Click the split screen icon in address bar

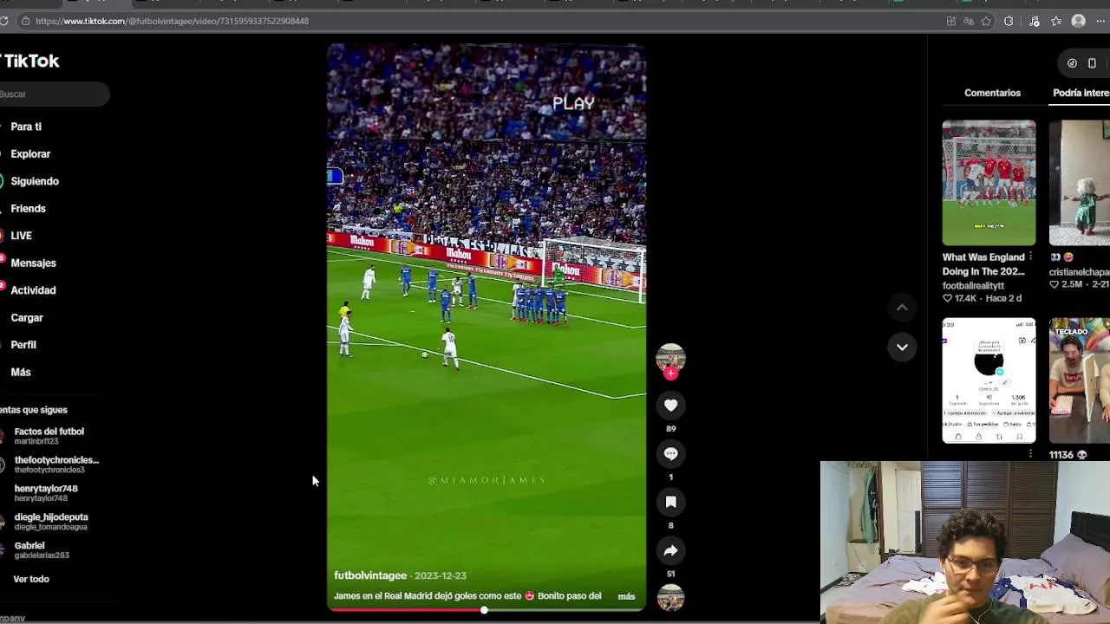click(x=951, y=21)
